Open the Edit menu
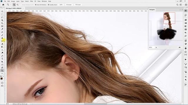The width and height of the screenshot is (188, 105). tap(9, 1)
